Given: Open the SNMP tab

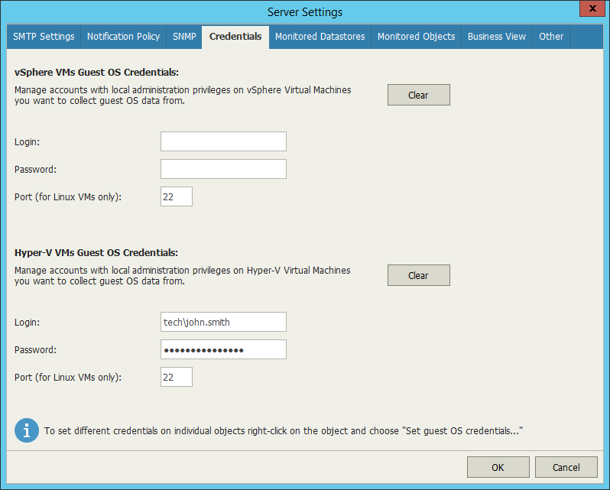Looking at the screenshot, I should pos(184,37).
